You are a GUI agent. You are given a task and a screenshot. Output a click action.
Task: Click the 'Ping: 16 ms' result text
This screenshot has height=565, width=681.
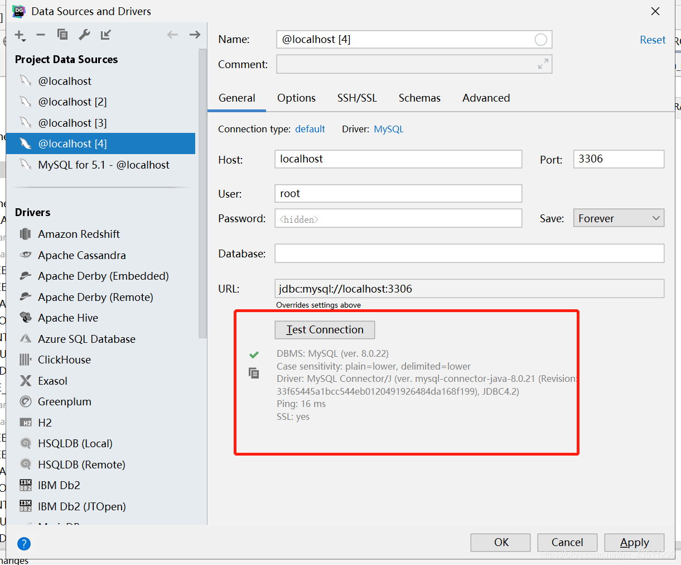pos(301,404)
